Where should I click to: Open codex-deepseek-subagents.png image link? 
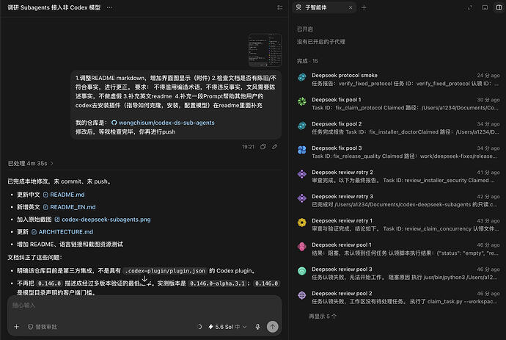click(103, 220)
